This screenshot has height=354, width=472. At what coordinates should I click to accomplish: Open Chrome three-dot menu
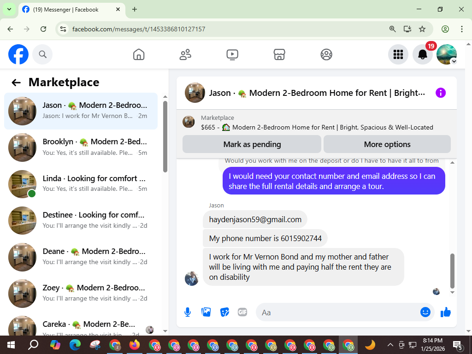click(x=462, y=29)
